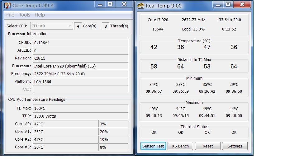Run the XS Bench benchmark

[180, 146]
